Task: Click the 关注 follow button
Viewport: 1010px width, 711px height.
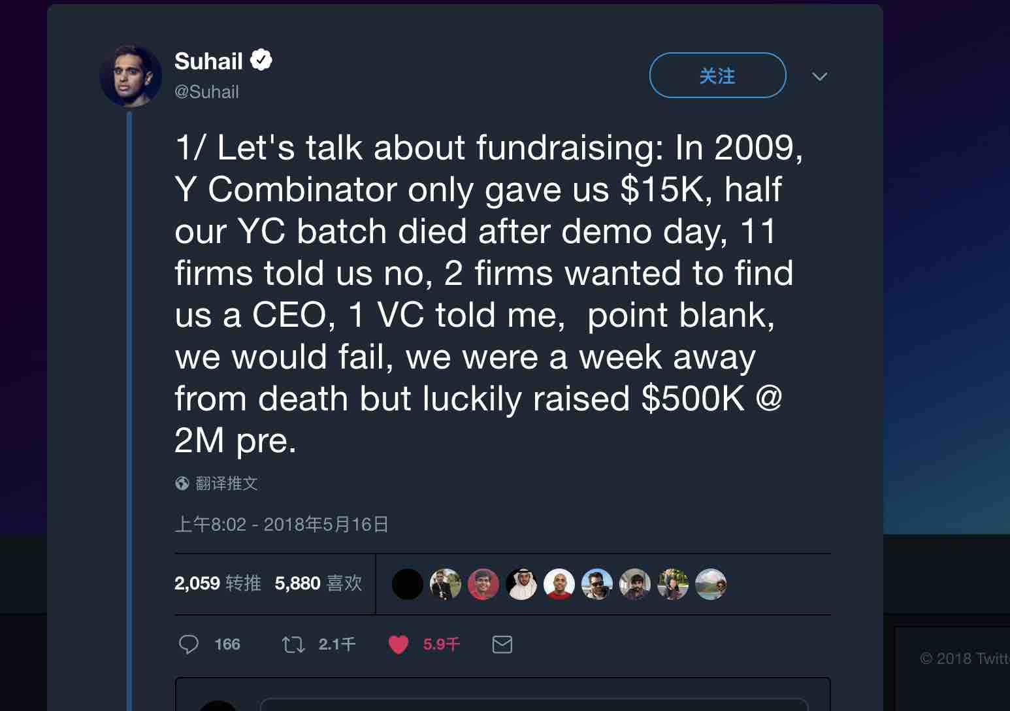Action: 717,76
